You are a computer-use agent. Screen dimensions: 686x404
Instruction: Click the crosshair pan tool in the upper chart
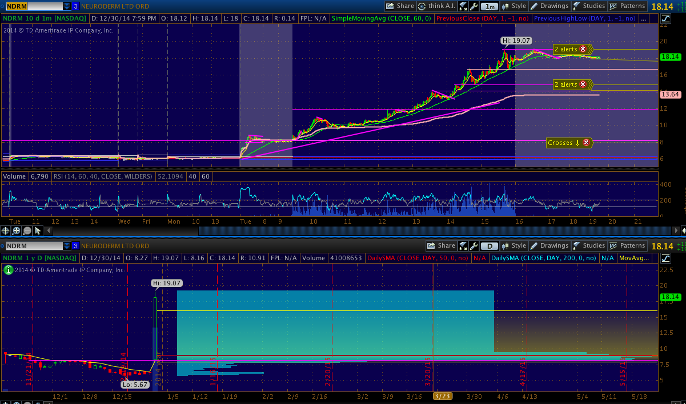6,231
